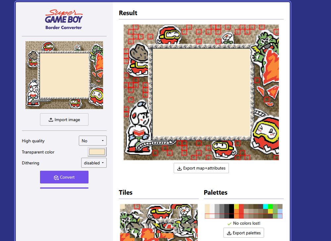Click the converted Result border image

(201, 92)
